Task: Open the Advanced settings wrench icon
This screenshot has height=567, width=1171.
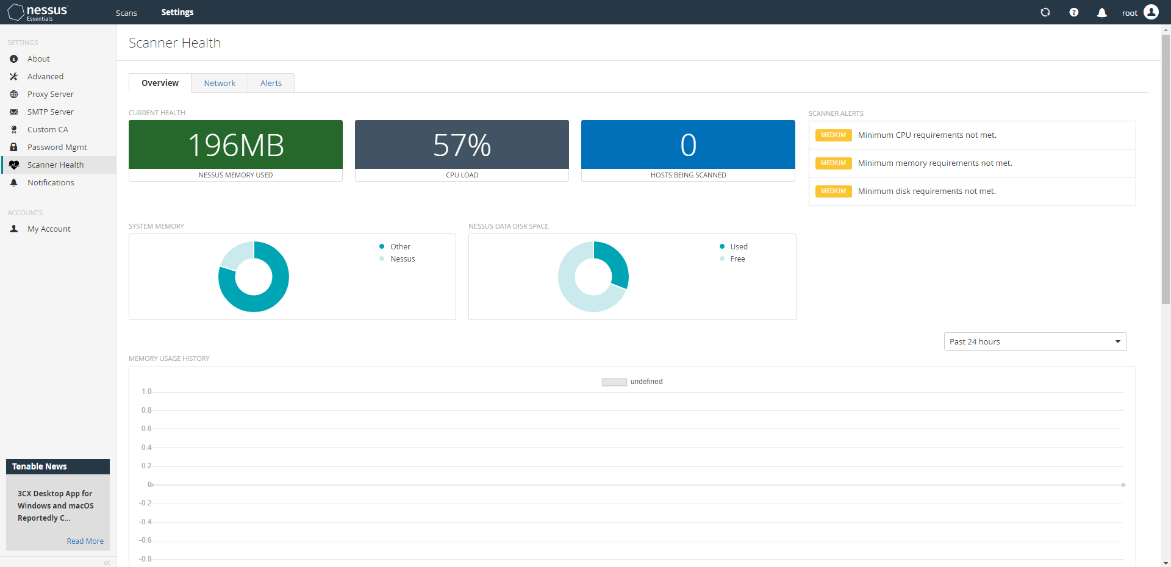Action: [13, 76]
